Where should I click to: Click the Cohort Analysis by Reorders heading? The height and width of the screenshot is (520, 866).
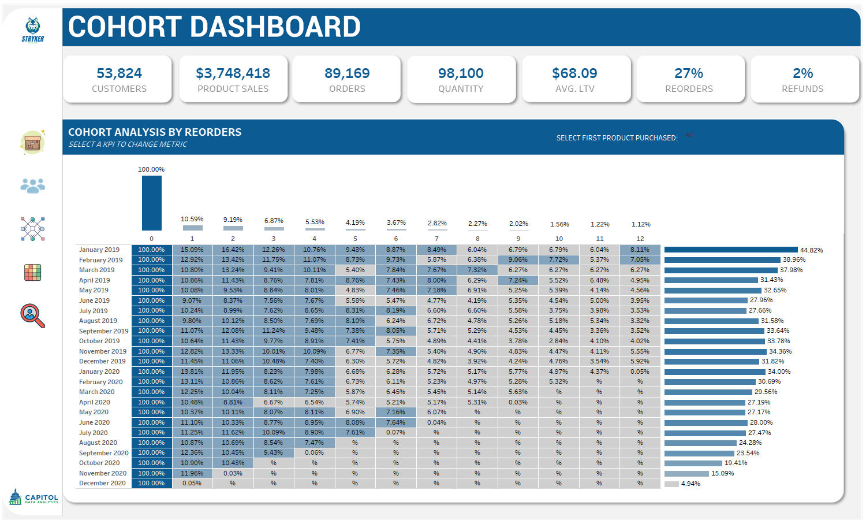(x=155, y=132)
